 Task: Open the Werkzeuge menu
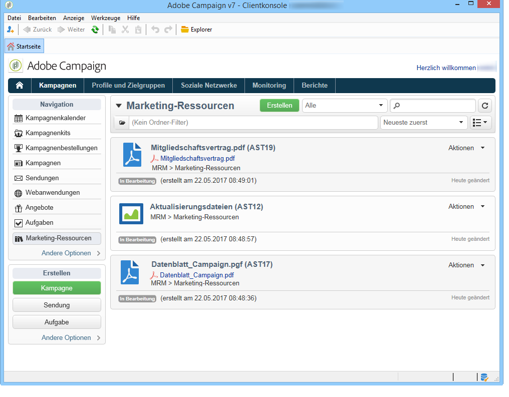coord(106,18)
